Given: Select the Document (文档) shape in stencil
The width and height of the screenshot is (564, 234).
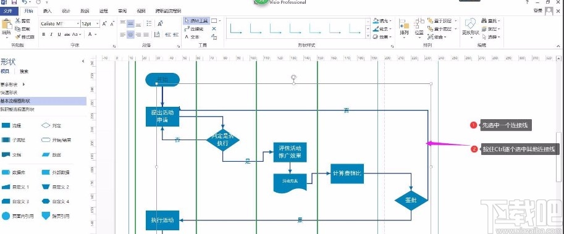Looking at the screenshot, I should pyautogui.click(x=12, y=154).
